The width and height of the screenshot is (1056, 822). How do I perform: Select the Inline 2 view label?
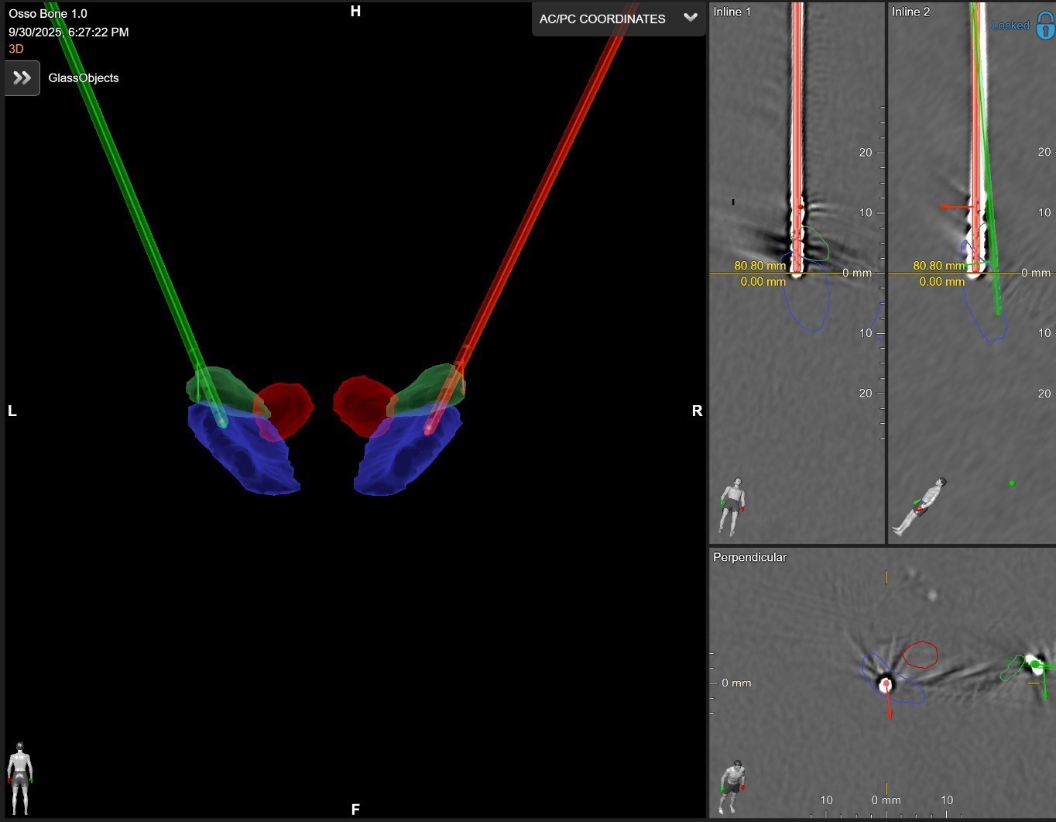click(910, 12)
